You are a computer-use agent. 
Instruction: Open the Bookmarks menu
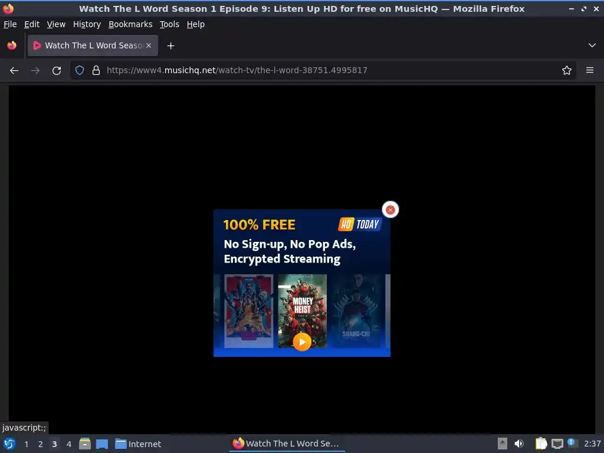[x=130, y=24]
